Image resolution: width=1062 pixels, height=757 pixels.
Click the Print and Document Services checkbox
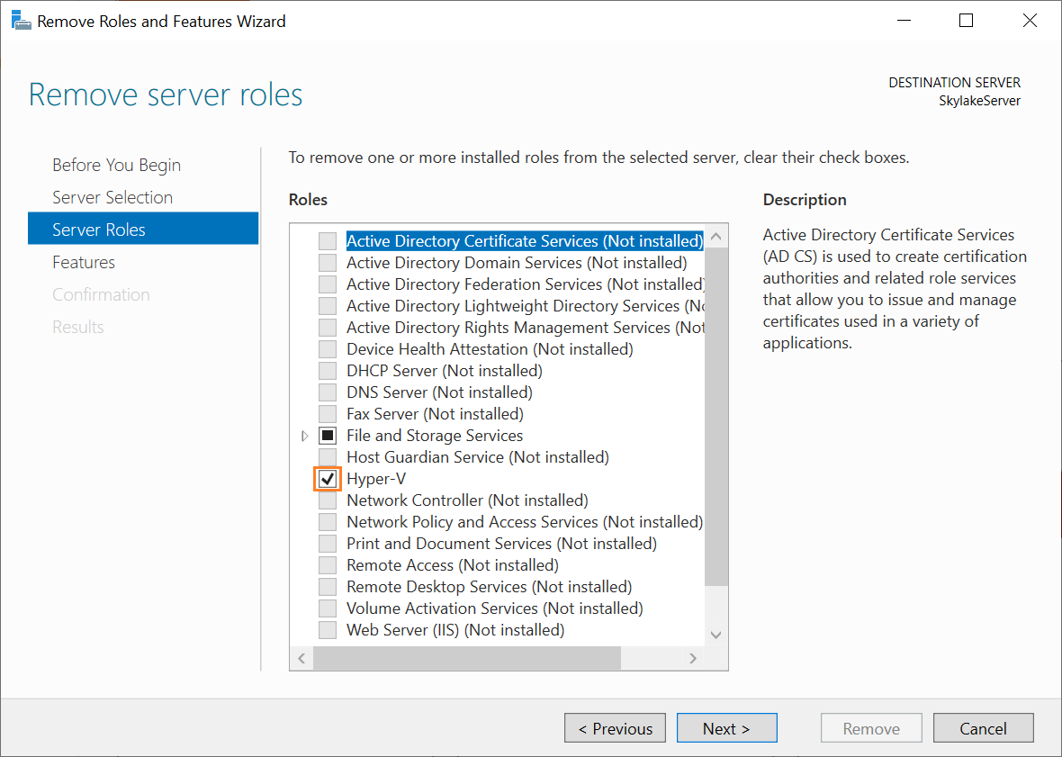328,544
